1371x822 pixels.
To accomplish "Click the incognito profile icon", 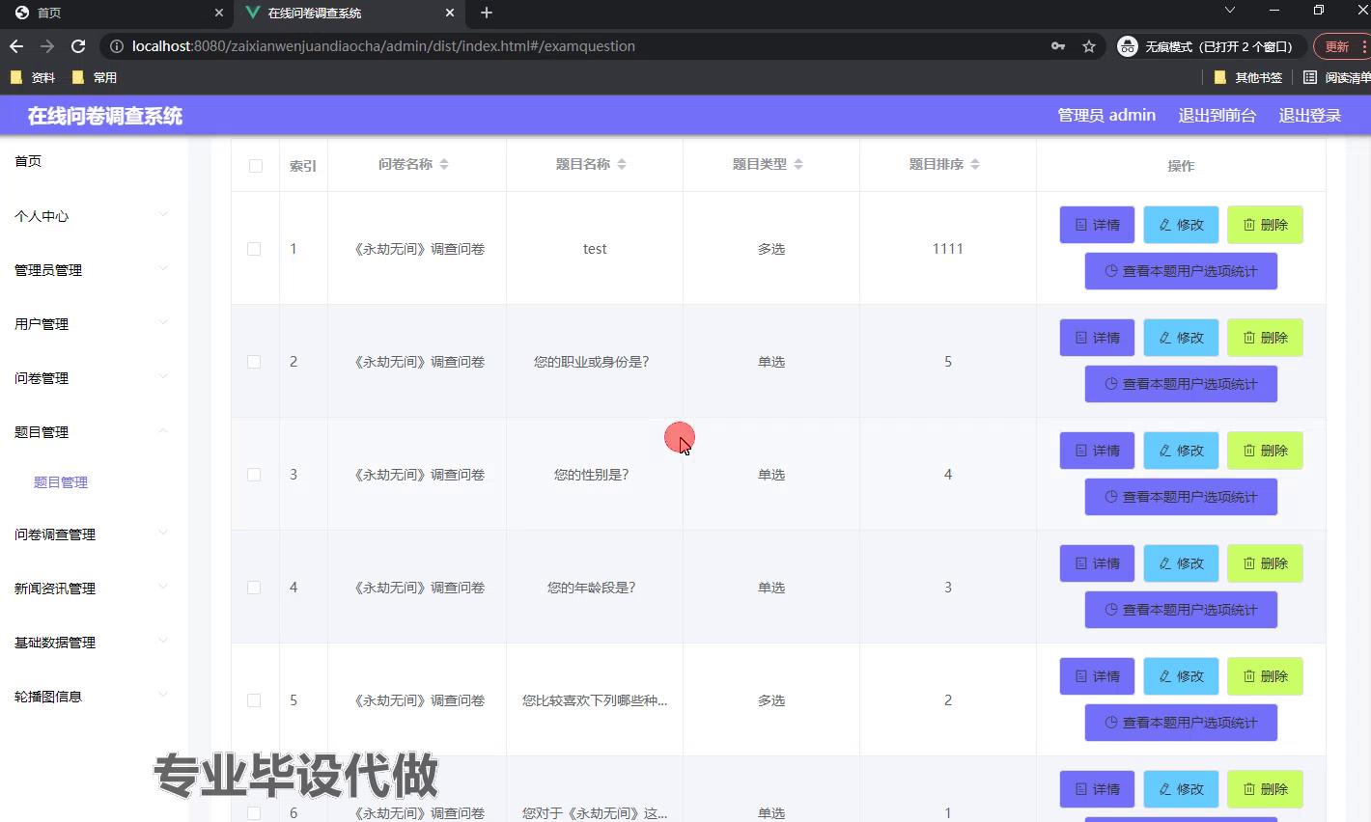I will point(1127,46).
